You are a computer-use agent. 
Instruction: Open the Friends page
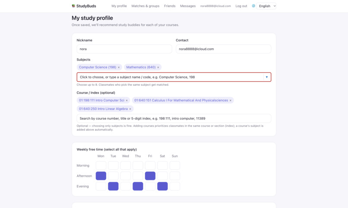tap(170, 6)
